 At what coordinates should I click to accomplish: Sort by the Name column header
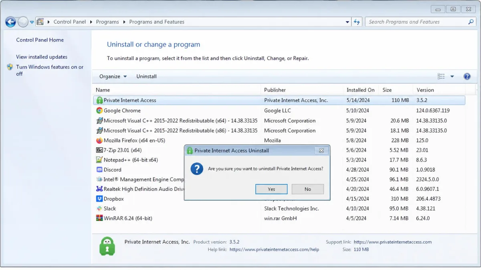tap(177, 90)
